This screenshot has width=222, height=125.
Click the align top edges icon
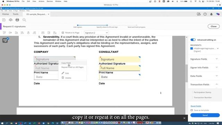pyautogui.click(x=4, y=33)
